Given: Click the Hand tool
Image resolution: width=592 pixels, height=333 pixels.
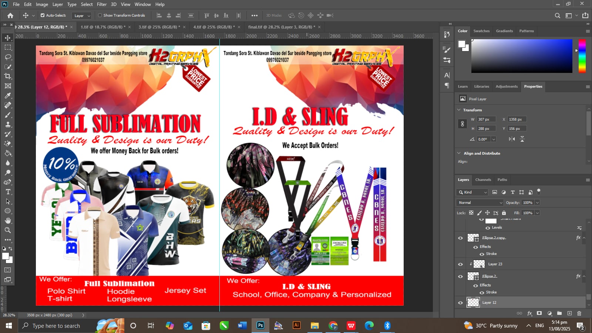Looking at the screenshot, I should click(x=7, y=221).
